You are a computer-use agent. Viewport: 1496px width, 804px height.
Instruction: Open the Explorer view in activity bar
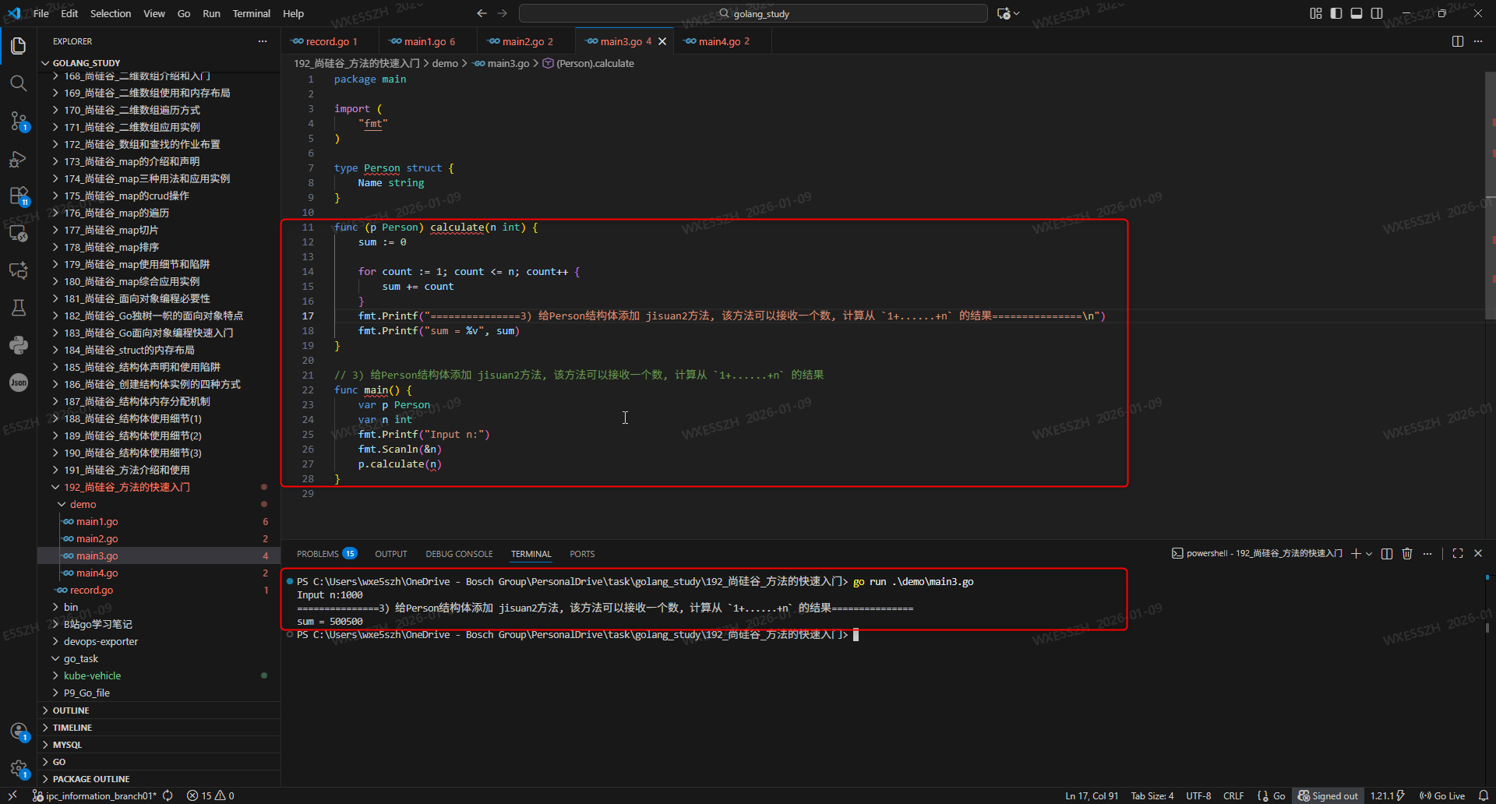point(19,46)
